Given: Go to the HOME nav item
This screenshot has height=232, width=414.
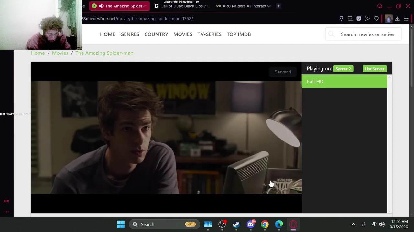Looking at the screenshot, I should click(x=107, y=34).
